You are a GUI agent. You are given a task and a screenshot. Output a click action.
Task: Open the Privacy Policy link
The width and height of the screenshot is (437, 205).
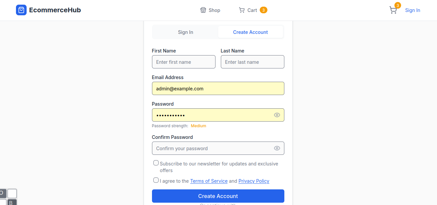coord(254,181)
